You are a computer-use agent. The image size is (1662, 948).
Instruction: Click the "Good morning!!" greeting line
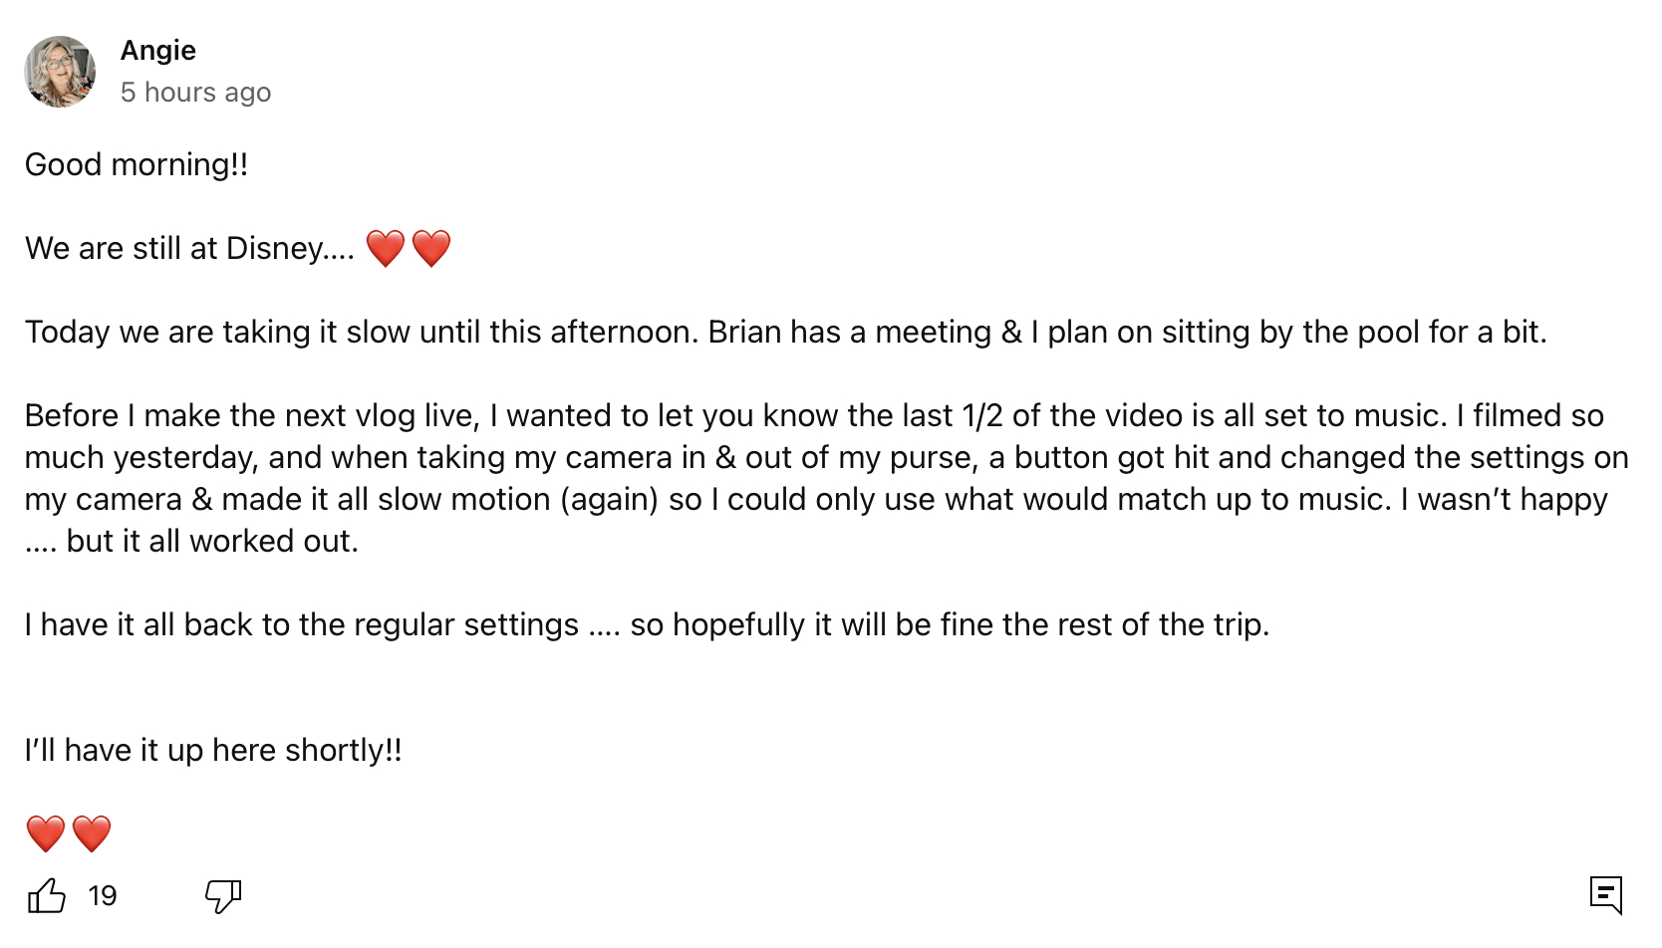pos(137,164)
